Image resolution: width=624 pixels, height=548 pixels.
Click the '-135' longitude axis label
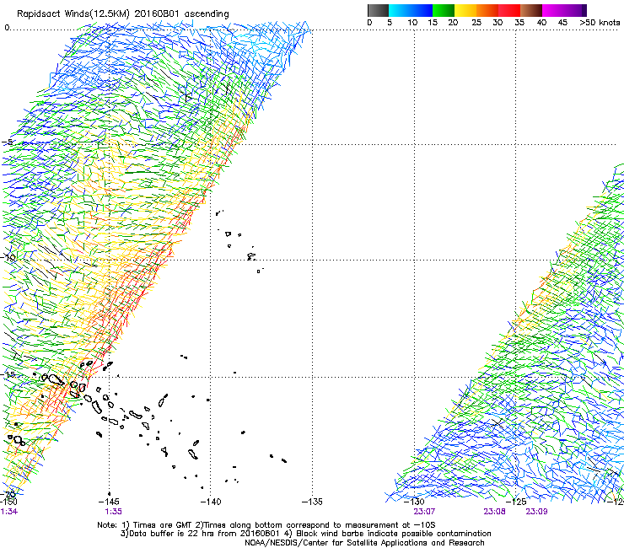312,502
